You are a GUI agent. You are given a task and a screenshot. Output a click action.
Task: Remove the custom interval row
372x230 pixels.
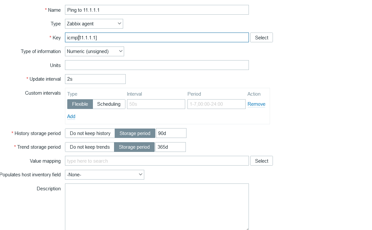click(256, 104)
